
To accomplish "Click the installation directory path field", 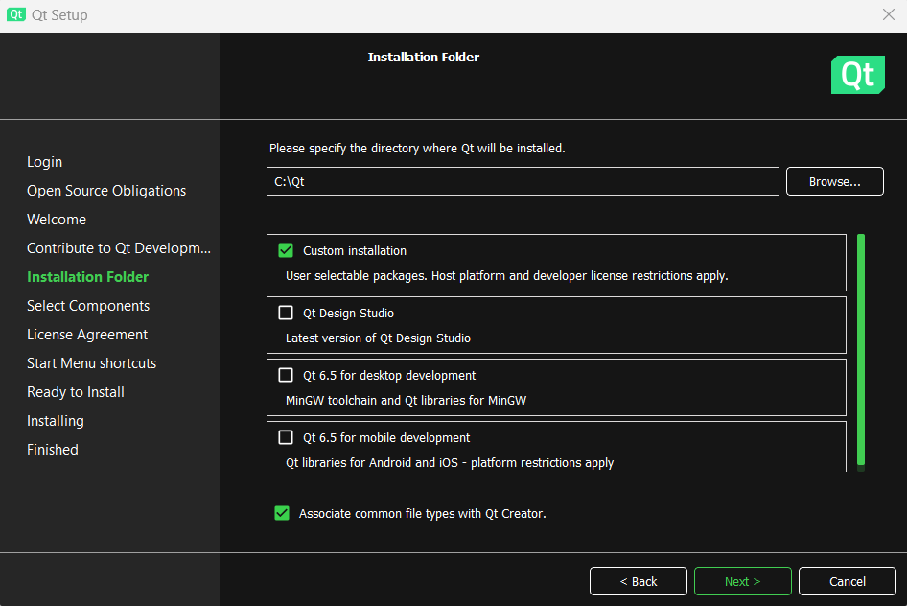I will (x=523, y=181).
